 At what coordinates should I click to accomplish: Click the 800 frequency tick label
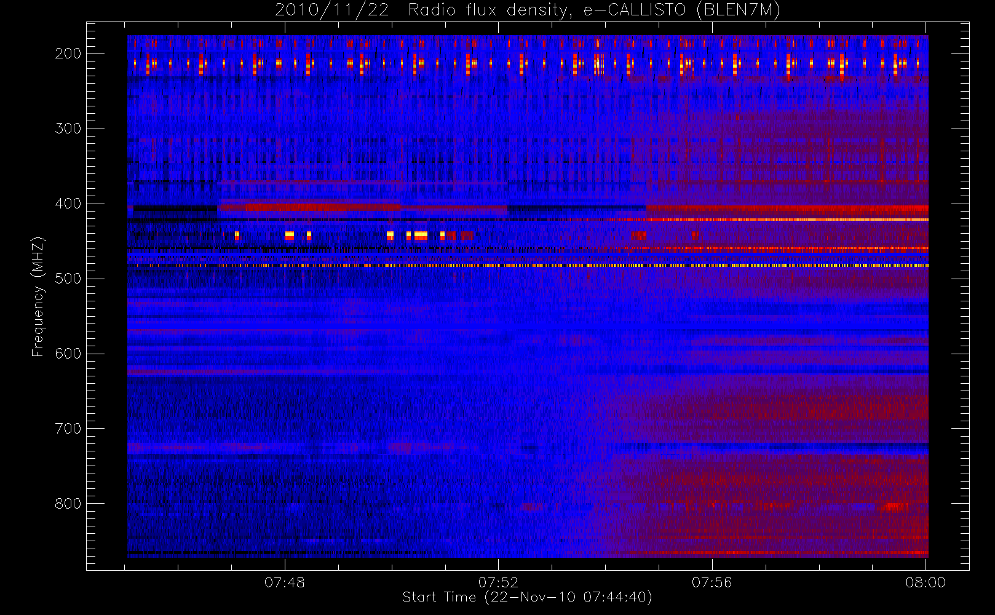[68, 504]
